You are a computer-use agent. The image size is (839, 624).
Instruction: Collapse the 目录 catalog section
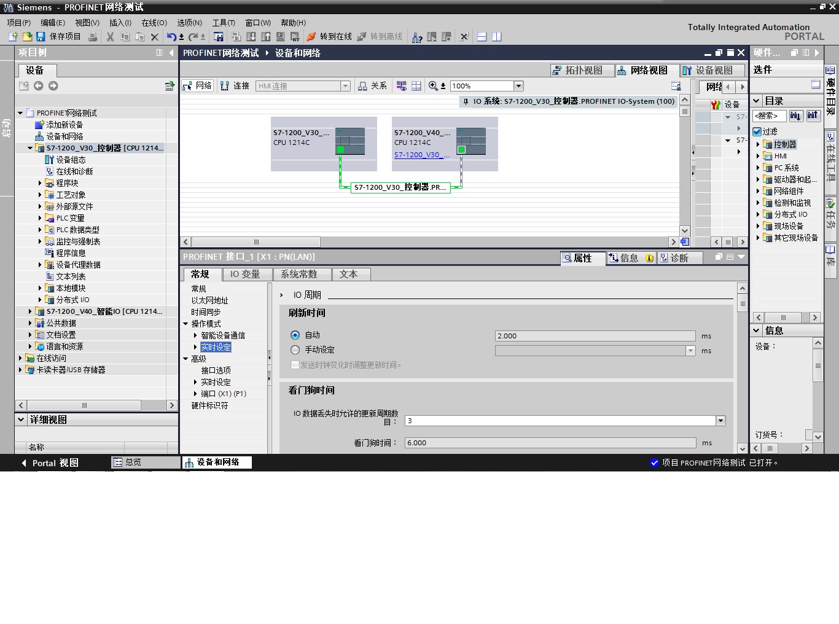click(757, 101)
